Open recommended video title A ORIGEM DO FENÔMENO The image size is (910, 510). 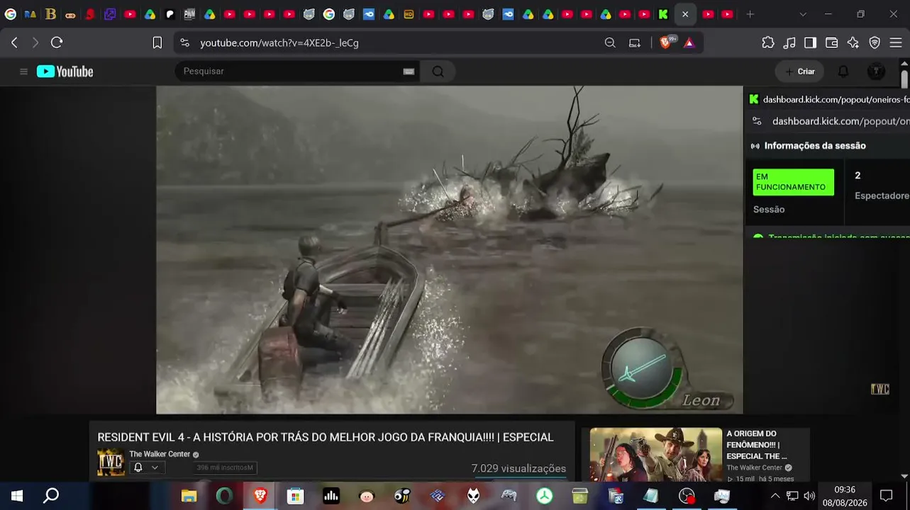[x=757, y=445]
